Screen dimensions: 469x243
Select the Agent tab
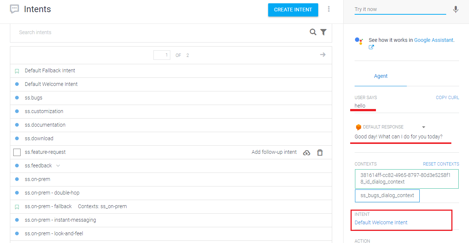381,76
